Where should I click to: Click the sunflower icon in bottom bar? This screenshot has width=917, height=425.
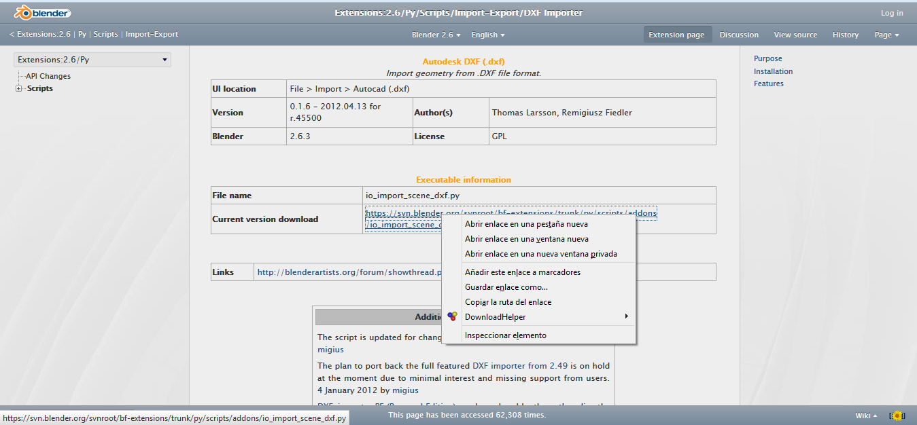click(x=897, y=415)
